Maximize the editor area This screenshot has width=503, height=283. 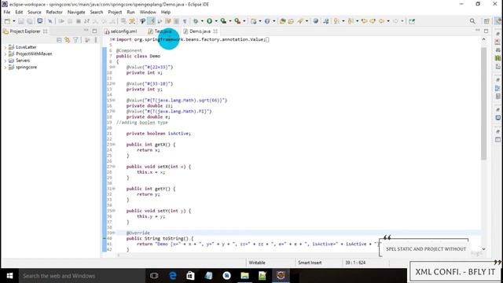(x=486, y=31)
